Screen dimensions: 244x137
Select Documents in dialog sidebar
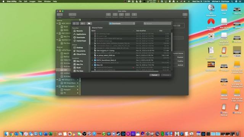[81, 51]
